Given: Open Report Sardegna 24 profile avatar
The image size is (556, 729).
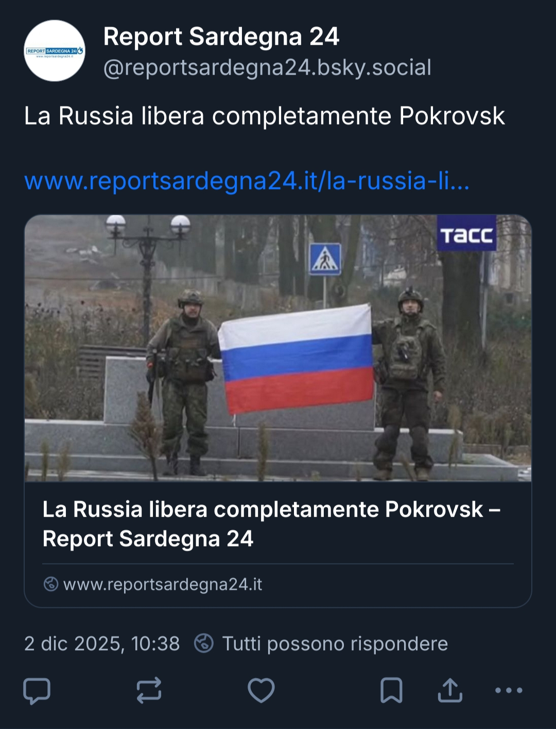Looking at the screenshot, I should coord(55,50).
